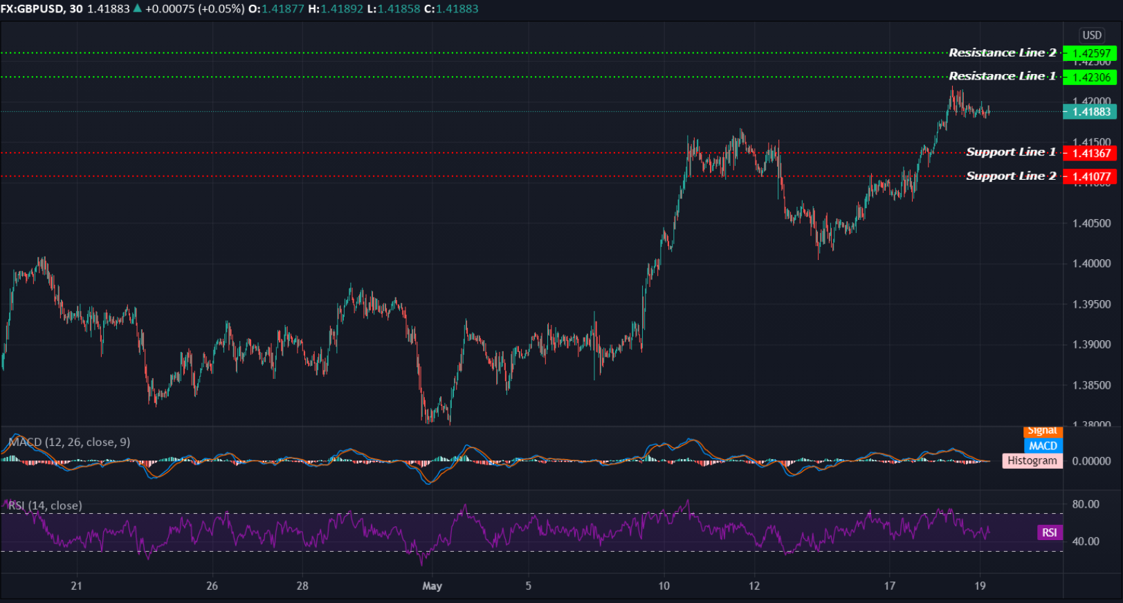Click the 12 date on time axis
The width and height of the screenshot is (1123, 603).
(x=754, y=586)
